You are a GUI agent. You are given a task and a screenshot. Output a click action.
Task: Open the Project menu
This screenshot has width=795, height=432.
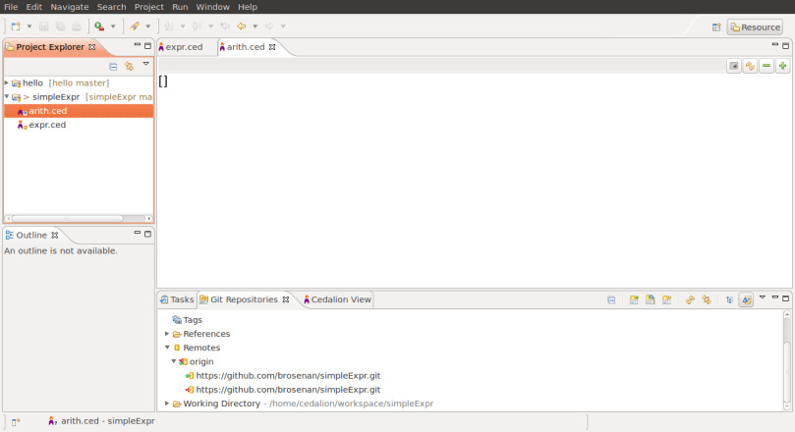click(148, 7)
